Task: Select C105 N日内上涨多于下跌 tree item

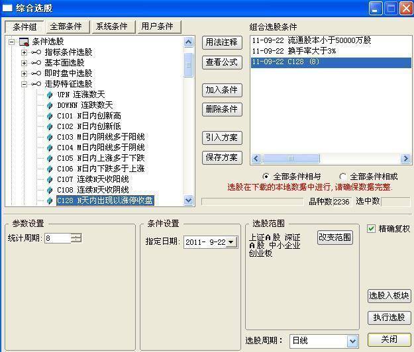Action: click(x=101, y=158)
